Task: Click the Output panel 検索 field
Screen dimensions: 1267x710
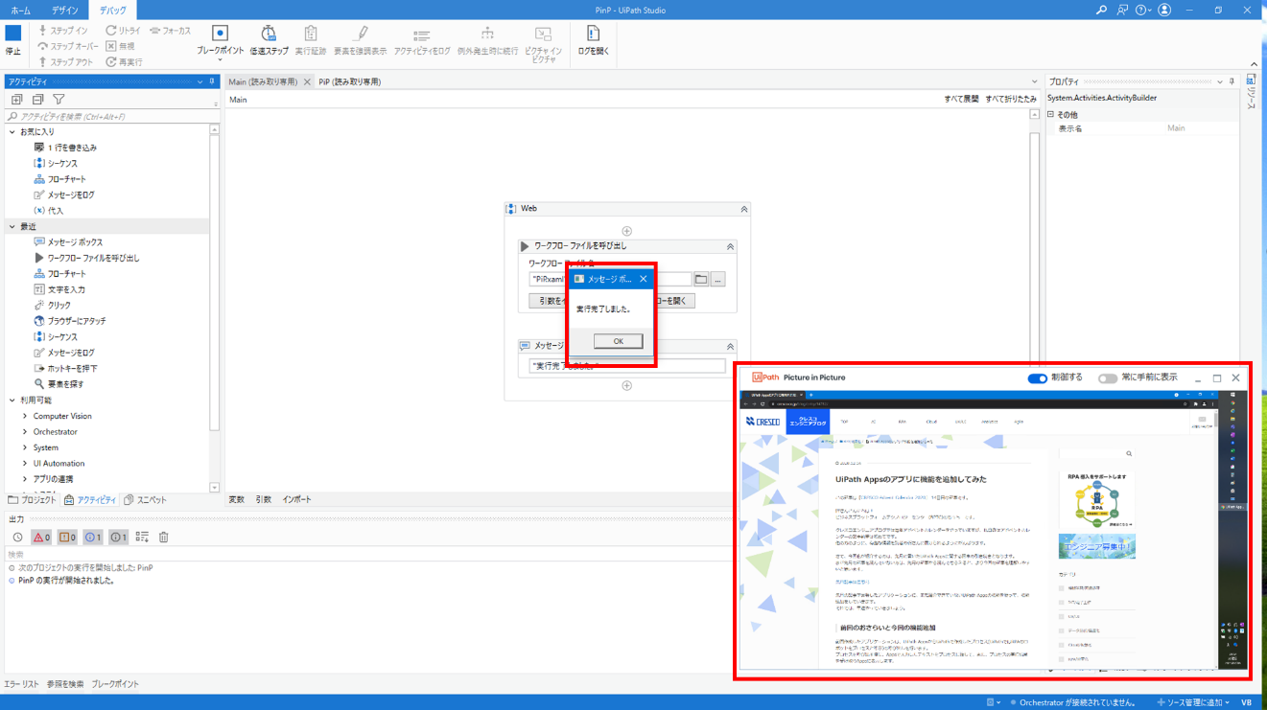Action: tap(364, 555)
